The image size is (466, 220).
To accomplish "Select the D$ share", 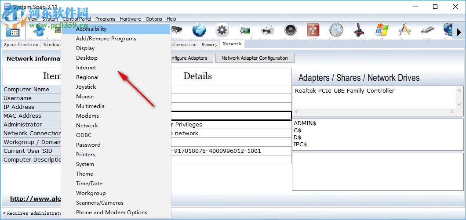I will (298, 137).
